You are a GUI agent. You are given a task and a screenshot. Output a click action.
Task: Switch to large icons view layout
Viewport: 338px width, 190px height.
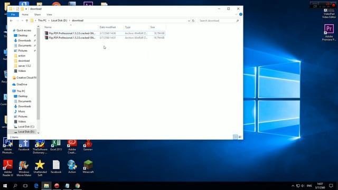coord(240,137)
